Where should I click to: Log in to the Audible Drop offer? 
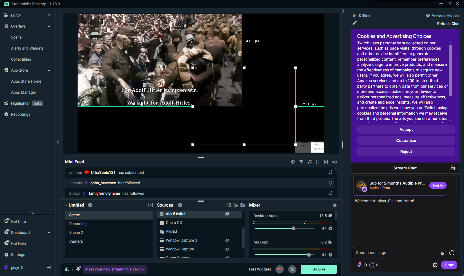[x=438, y=185]
